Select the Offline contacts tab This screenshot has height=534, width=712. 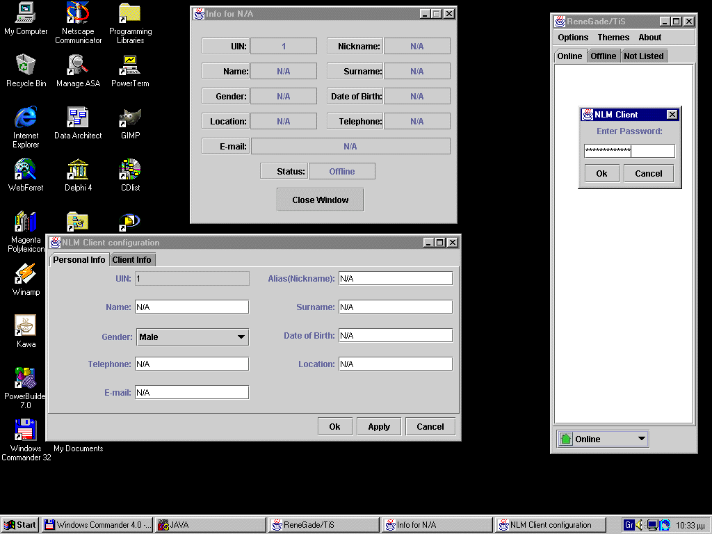point(604,56)
